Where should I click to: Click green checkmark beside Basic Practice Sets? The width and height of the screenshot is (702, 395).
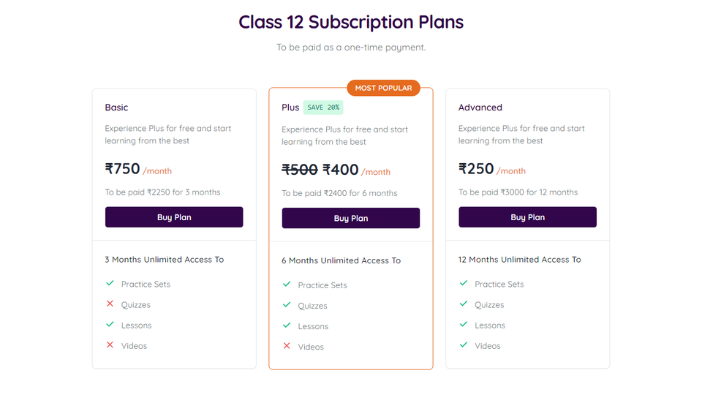[x=110, y=283]
